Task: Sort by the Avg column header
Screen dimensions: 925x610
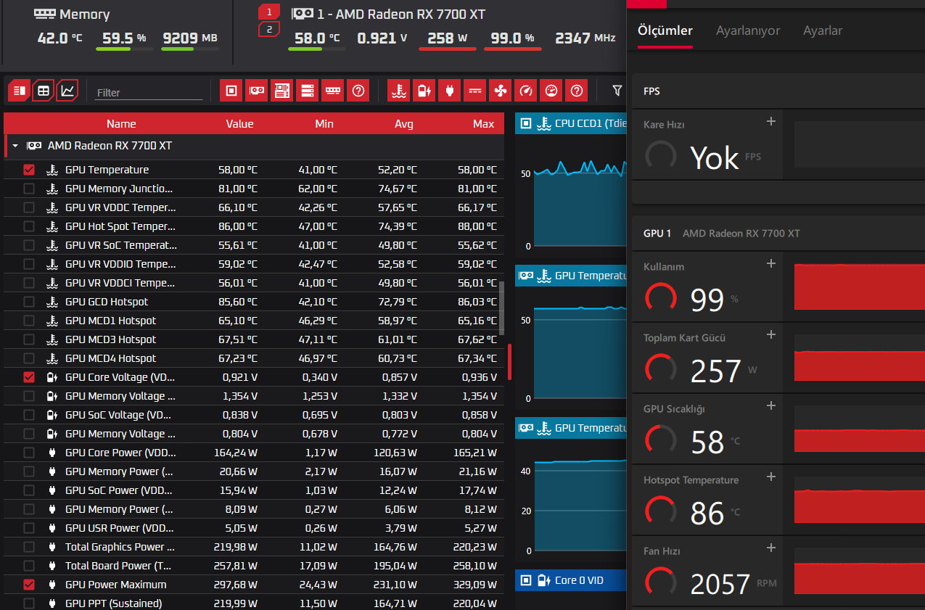Action: click(404, 124)
